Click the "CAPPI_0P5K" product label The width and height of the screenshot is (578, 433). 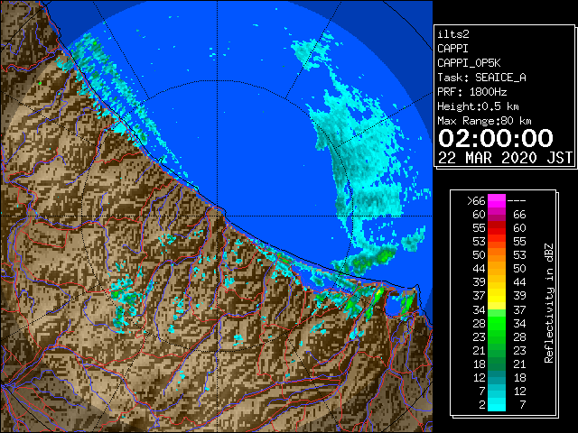point(469,63)
